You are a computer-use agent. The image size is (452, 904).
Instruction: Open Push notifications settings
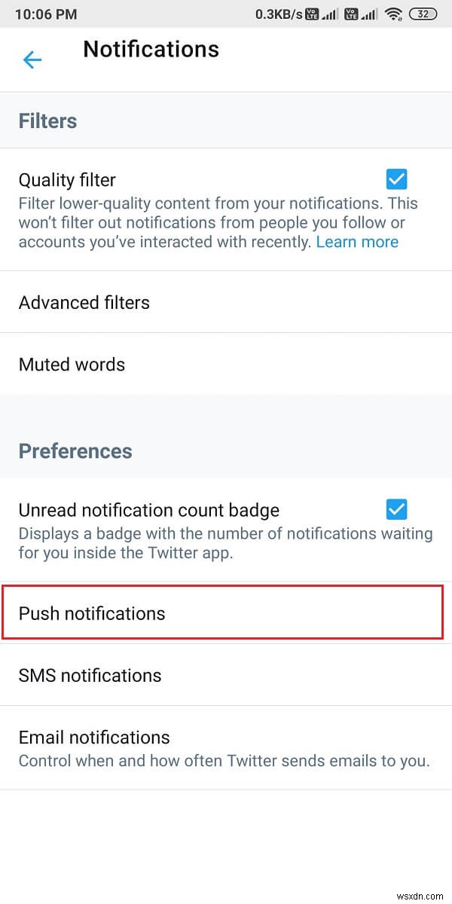[x=91, y=612]
